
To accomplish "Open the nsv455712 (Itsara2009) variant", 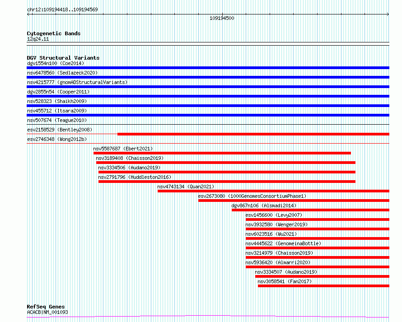I will point(57,111).
